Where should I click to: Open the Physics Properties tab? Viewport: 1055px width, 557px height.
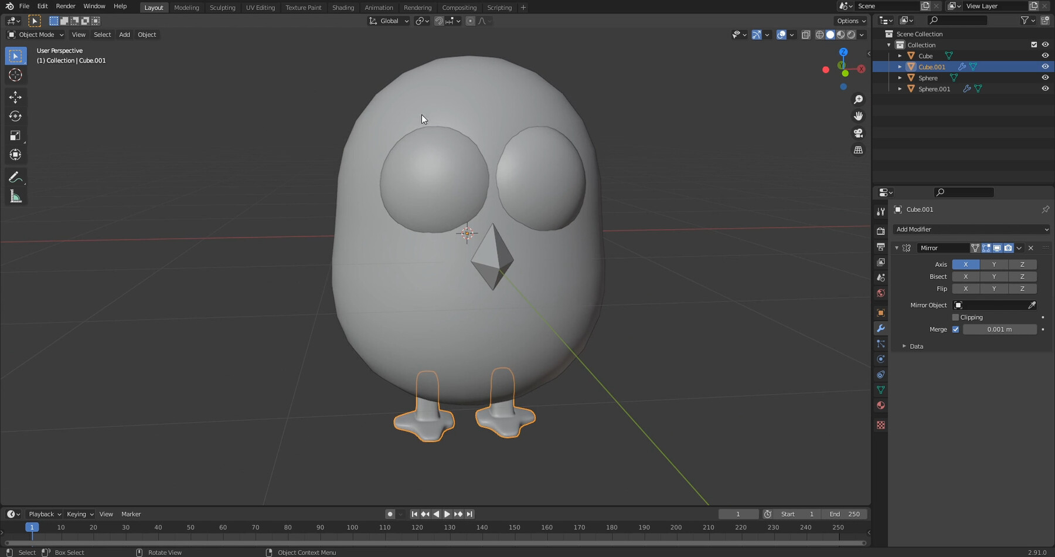pyautogui.click(x=881, y=359)
